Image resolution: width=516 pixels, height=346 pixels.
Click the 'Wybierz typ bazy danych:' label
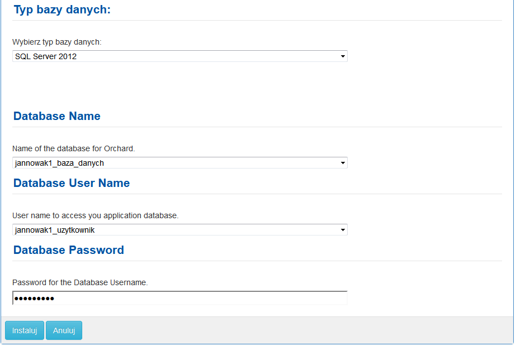57,42
